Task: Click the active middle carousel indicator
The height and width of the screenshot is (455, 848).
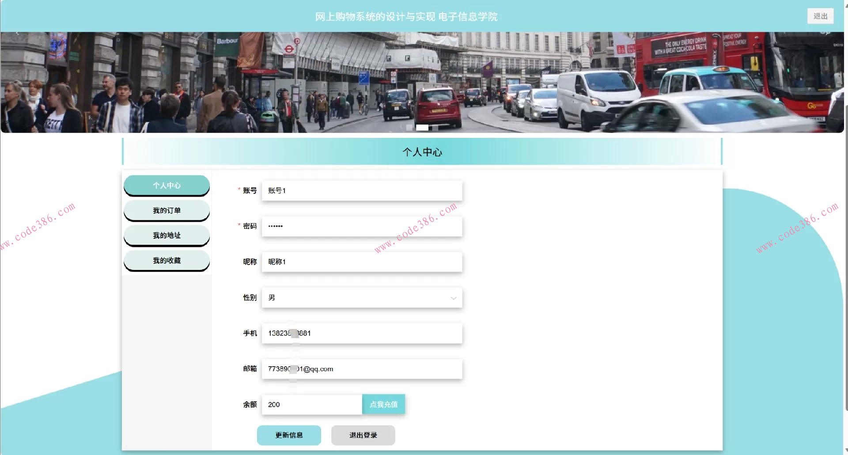Action: point(422,128)
